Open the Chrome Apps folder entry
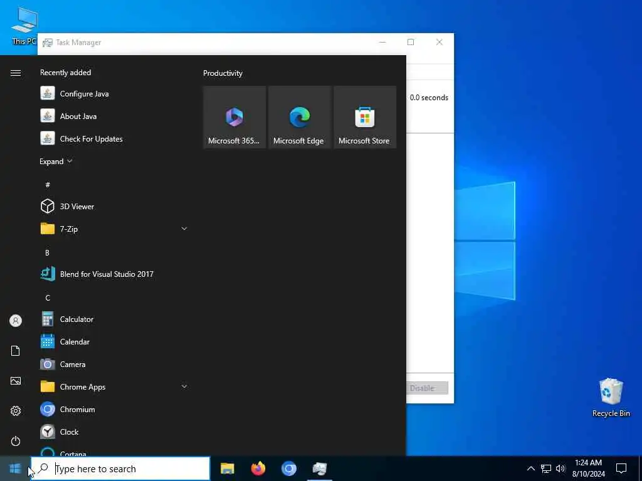The height and width of the screenshot is (481, 642). tap(113, 386)
